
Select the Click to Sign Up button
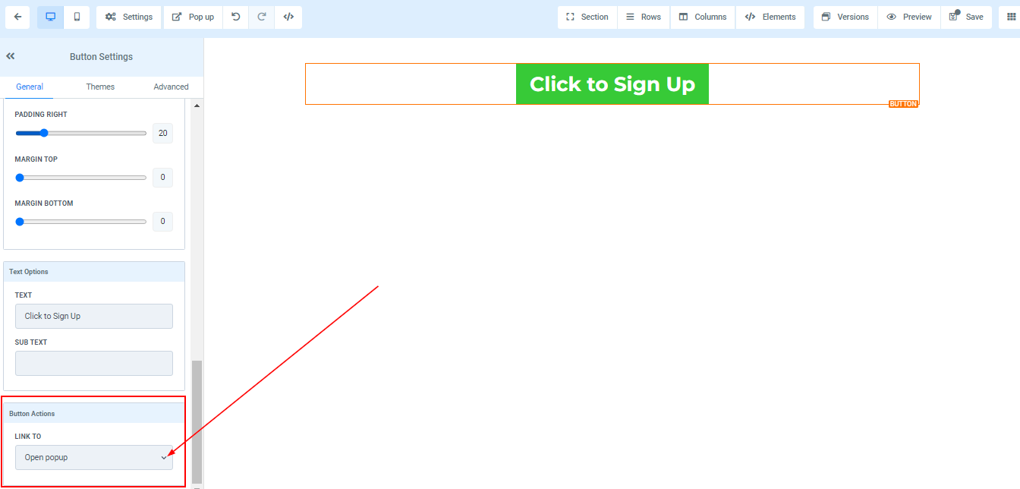coord(612,84)
